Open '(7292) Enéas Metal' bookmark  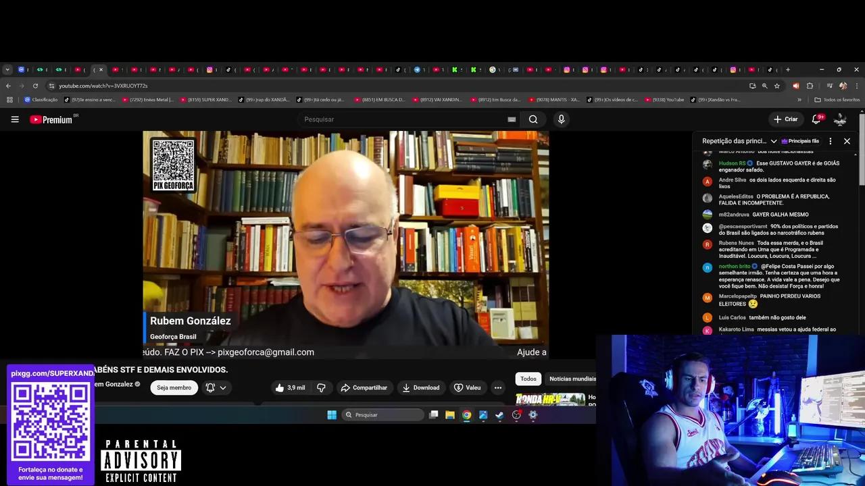pyautogui.click(x=147, y=100)
